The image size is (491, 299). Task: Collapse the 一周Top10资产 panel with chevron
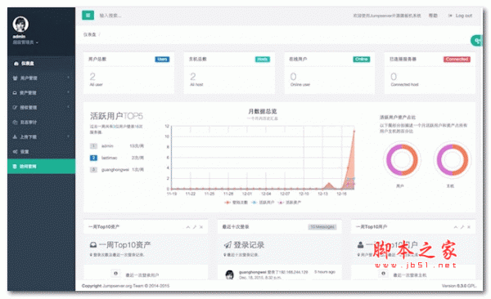(188, 227)
